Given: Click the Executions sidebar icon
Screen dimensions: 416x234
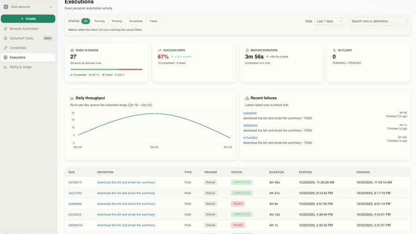Looking at the screenshot, I should [x=5, y=57].
